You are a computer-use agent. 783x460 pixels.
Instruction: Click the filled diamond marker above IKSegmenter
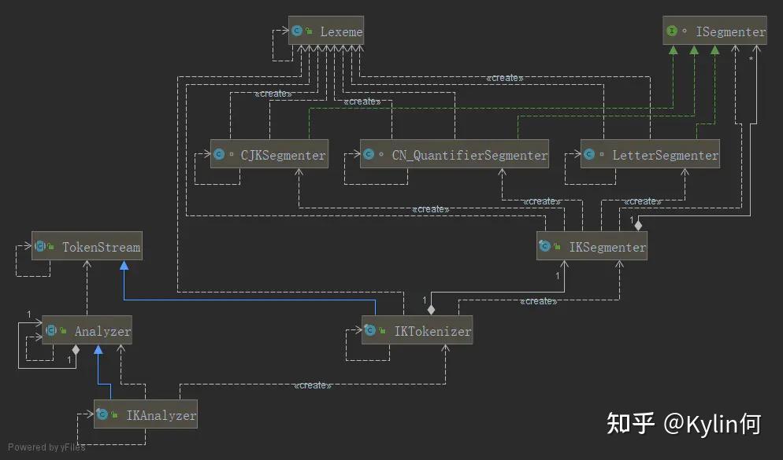point(638,226)
